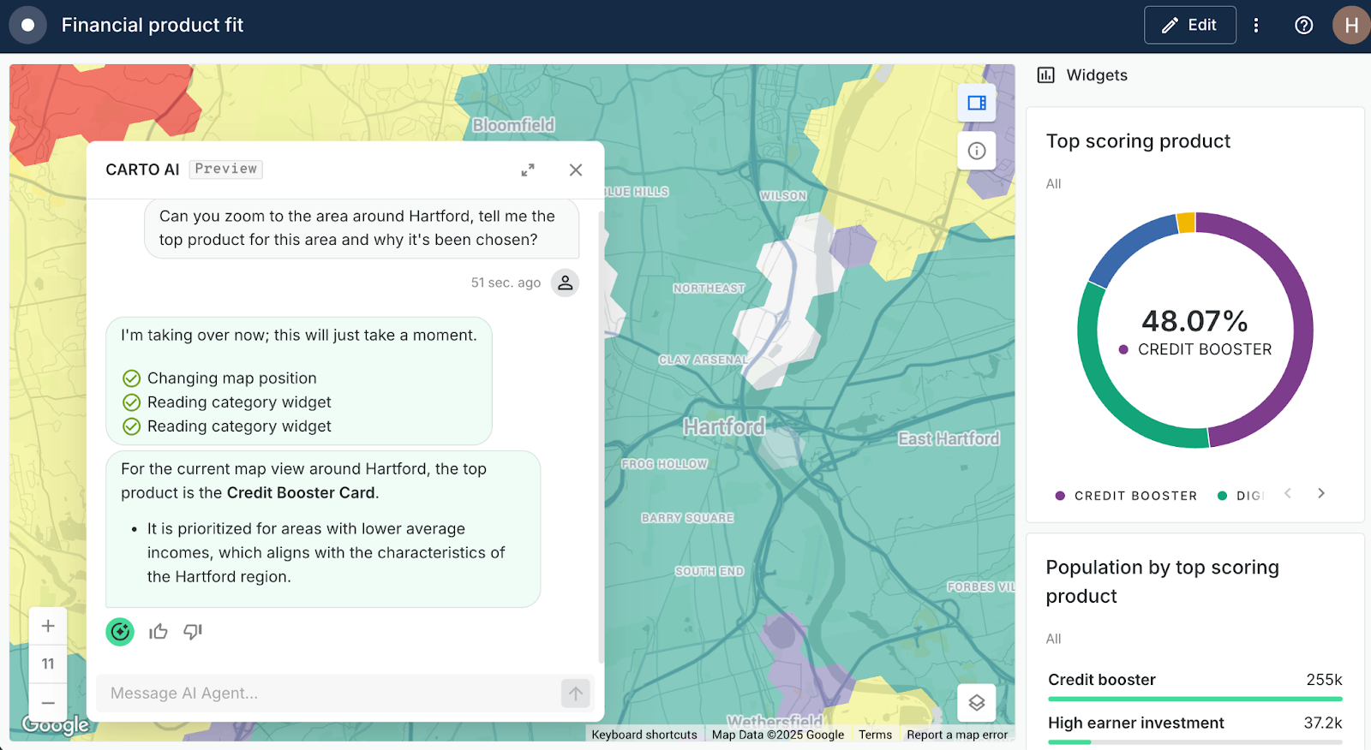Click the user profile icon beside timestamp
1371x750 pixels.
point(565,283)
